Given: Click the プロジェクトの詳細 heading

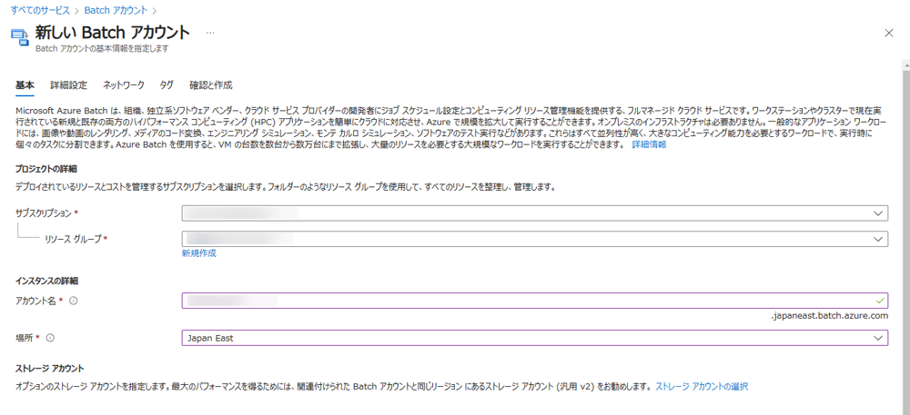Looking at the screenshot, I should pyautogui.click(x=46, y=169).
